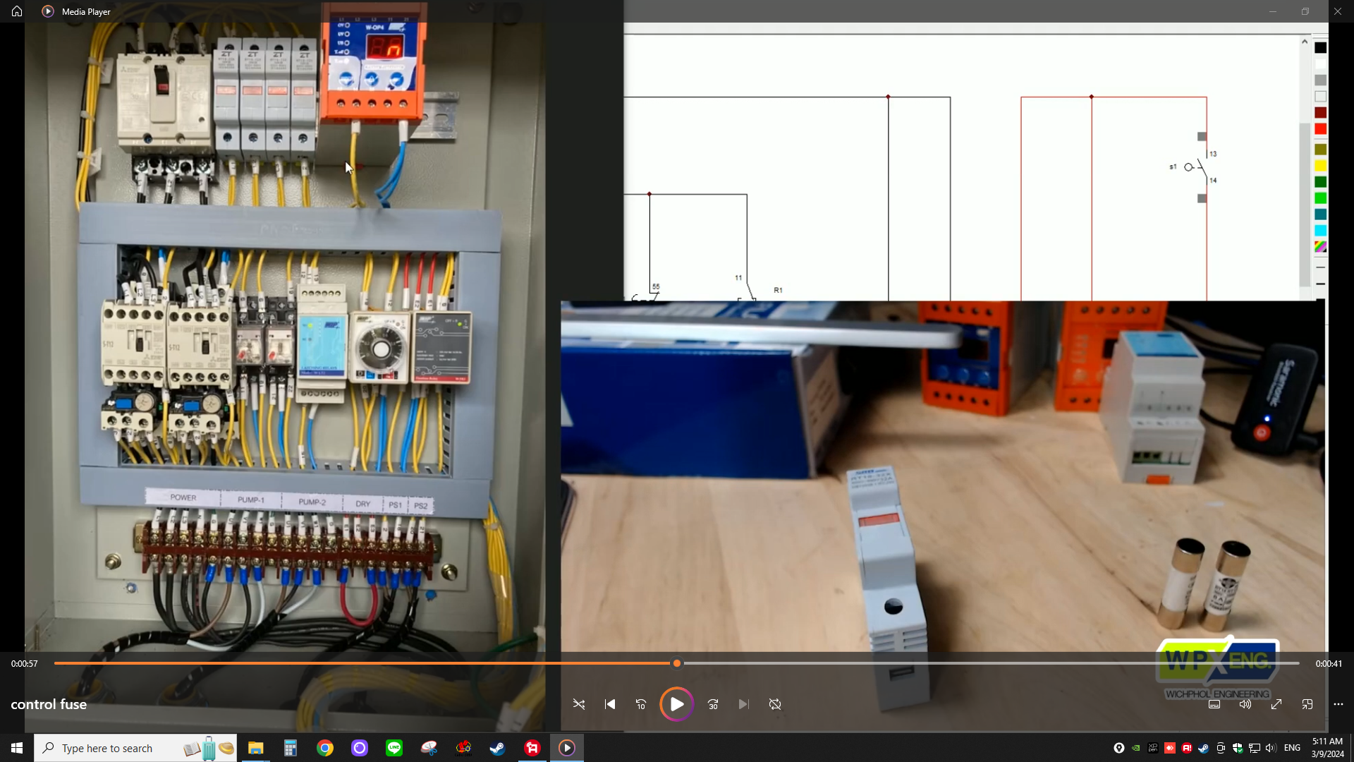This screenshot has width=1354, height=762.
Task: Open subtitles and captions menu
Action: (1214, 704)
